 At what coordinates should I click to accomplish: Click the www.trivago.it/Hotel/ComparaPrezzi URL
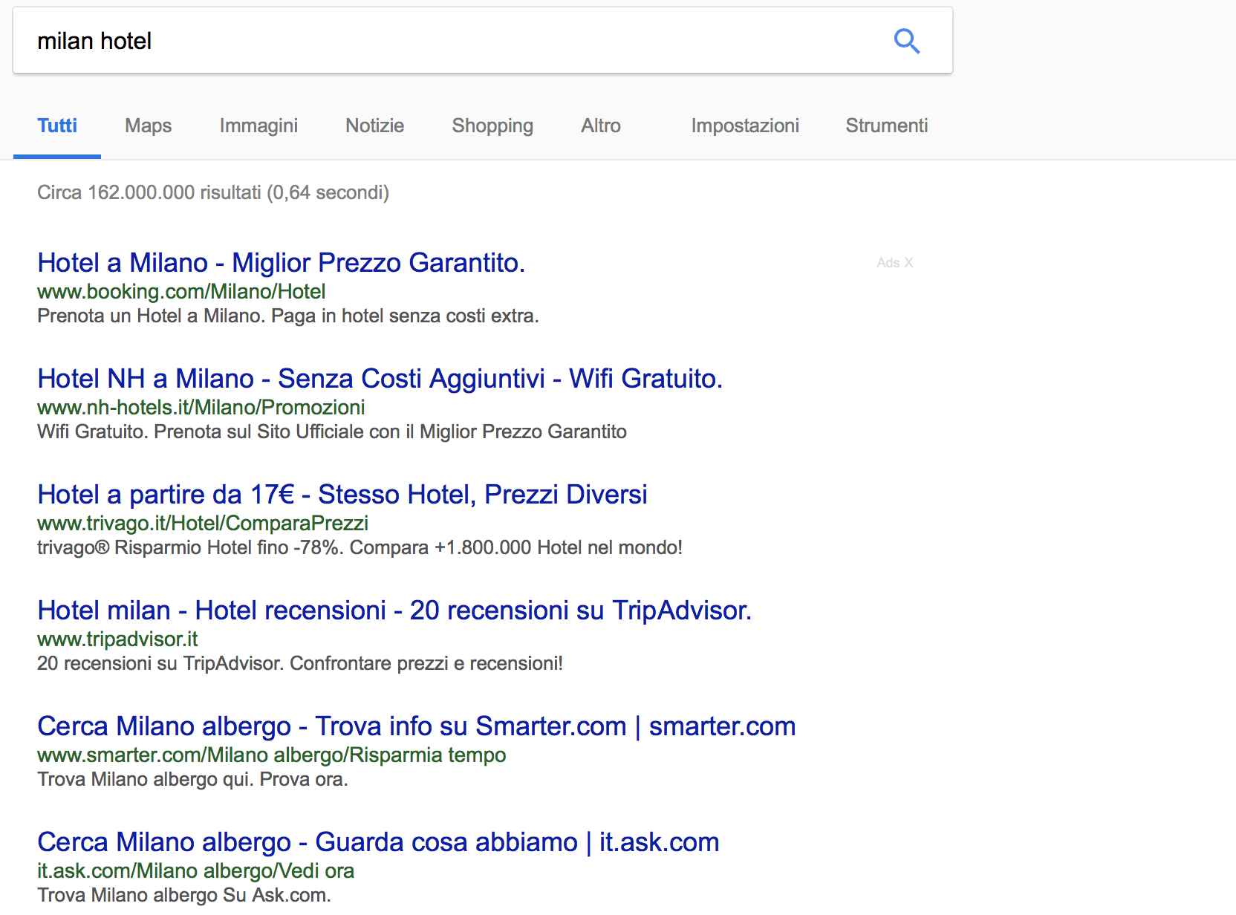[x=203, y=524]
